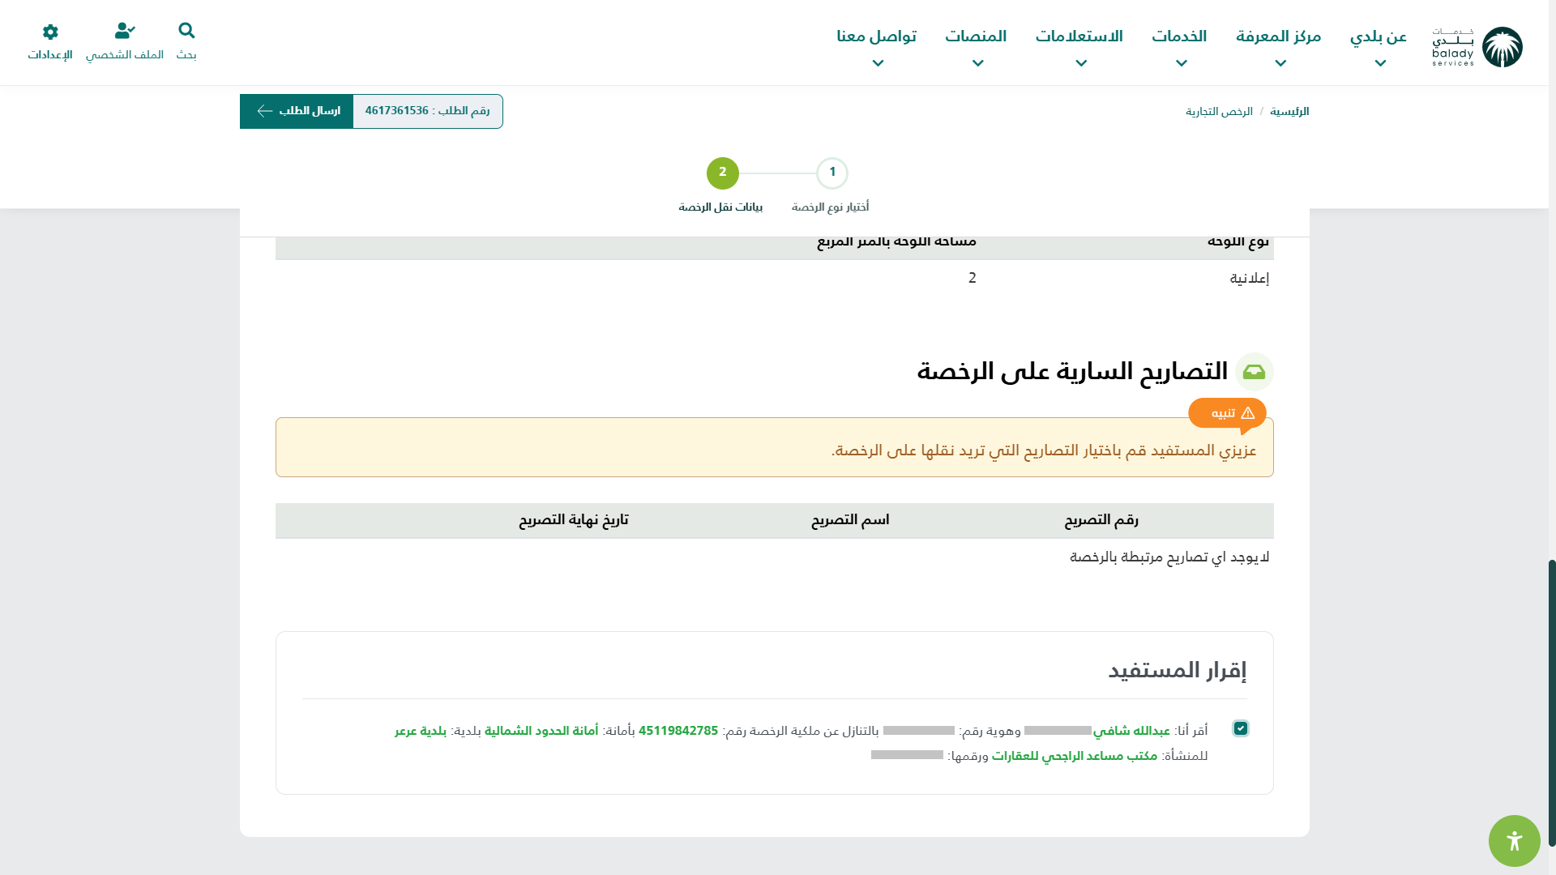
Task: Open the accessibility widget button
Action: pos(1514,840)
